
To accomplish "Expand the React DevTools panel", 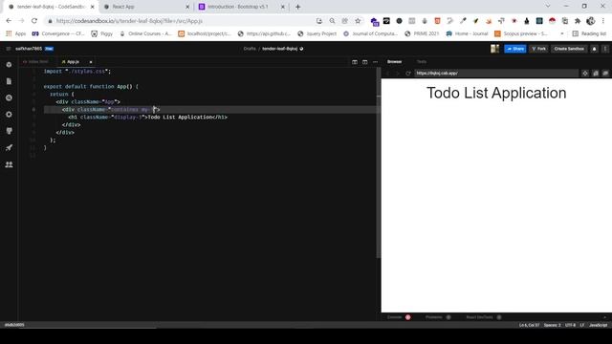I will click(x=483, y=317).
